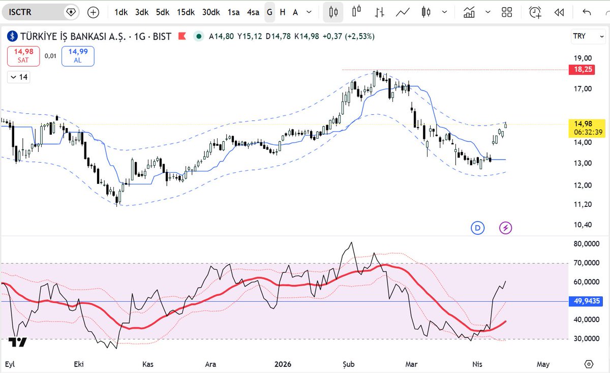
Task: Switch to the 3dk timeframe
Action: tap(142, 12)
